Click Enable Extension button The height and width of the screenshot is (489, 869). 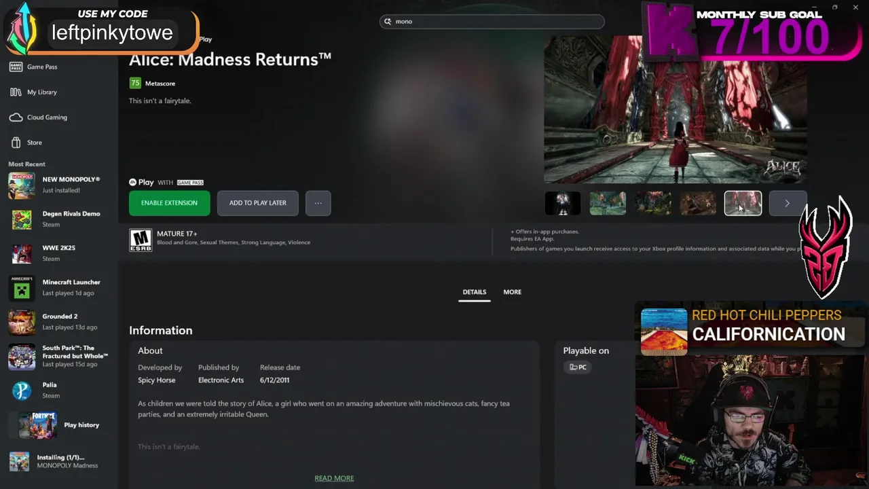[169, 203]
